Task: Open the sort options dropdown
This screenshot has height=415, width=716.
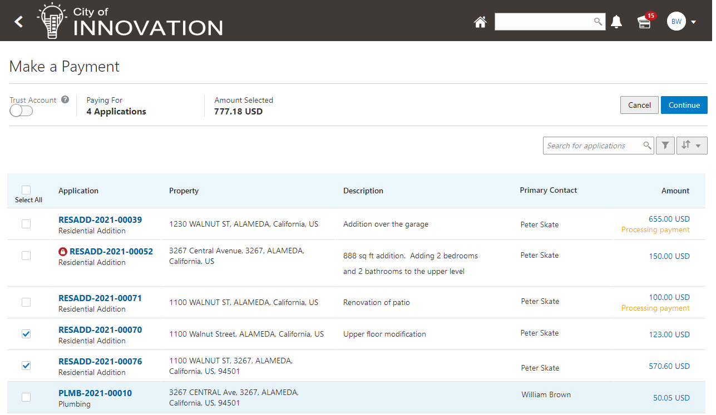Action: click(692, 146)
